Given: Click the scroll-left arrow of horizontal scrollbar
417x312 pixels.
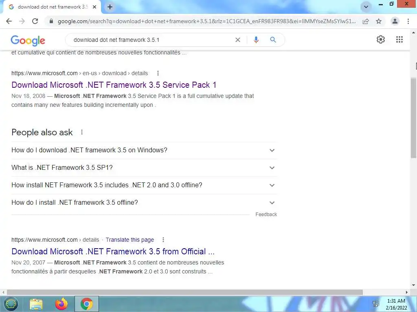Looking at the screenshot, I should click(3, 292).
